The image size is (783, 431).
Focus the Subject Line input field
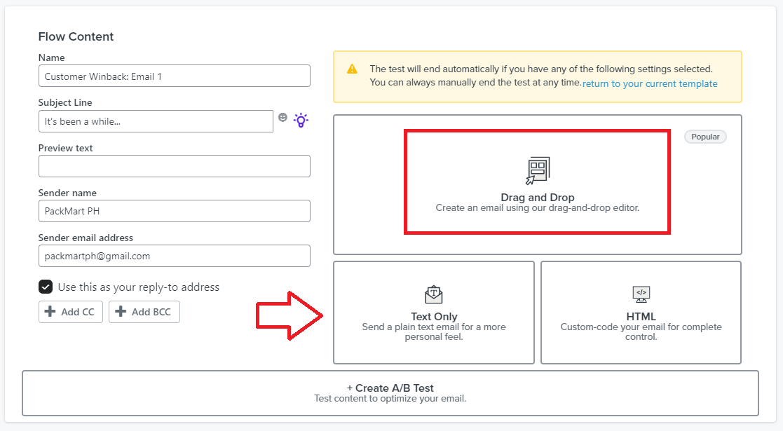tap(156, 121)
